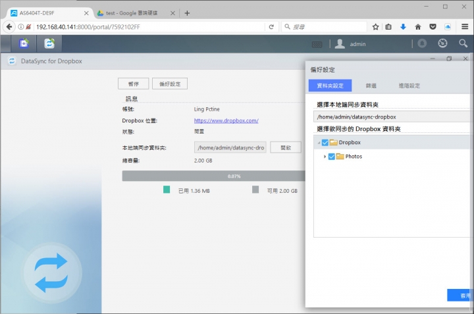Click the Dropbox folder icon in the tree
The image size is (474, 314).
[x=333, y=142]
